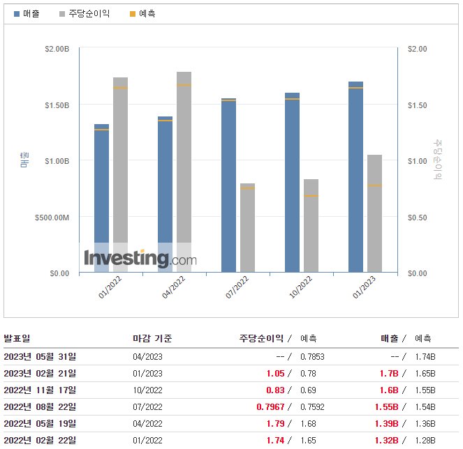This screenshot has height=449, width=463.
Task: Click the revenue forecast 1.74B
Action: coord(425,357)
